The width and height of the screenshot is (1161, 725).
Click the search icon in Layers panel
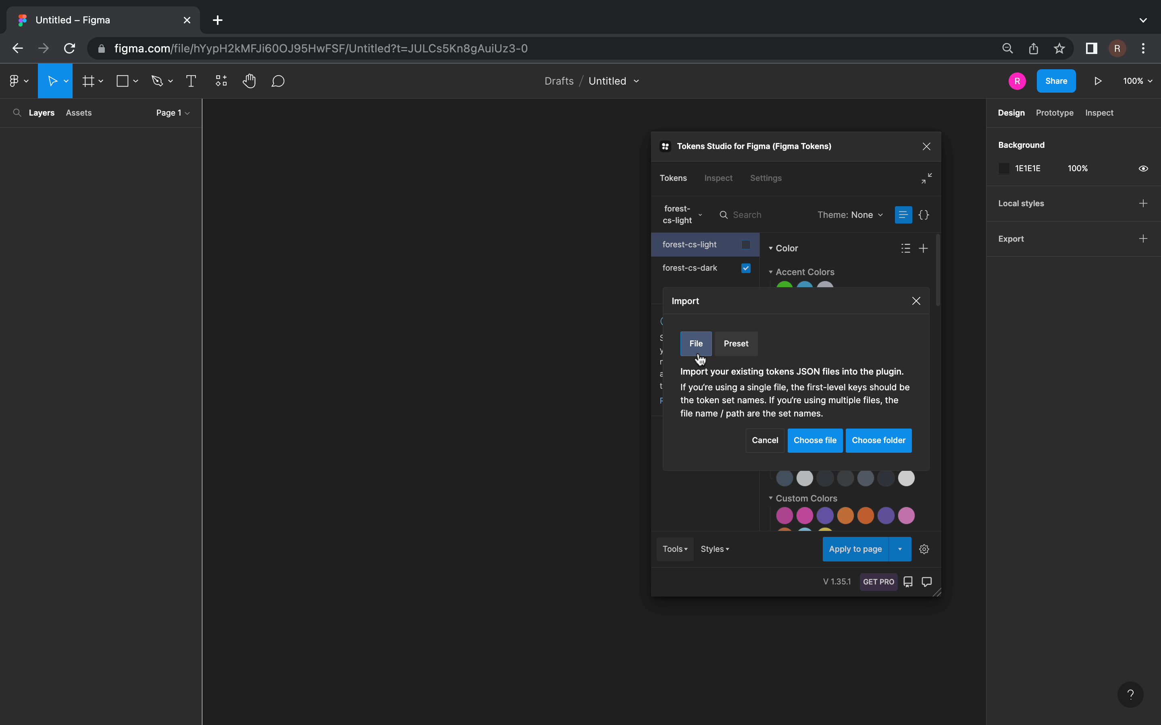point(17,113)
